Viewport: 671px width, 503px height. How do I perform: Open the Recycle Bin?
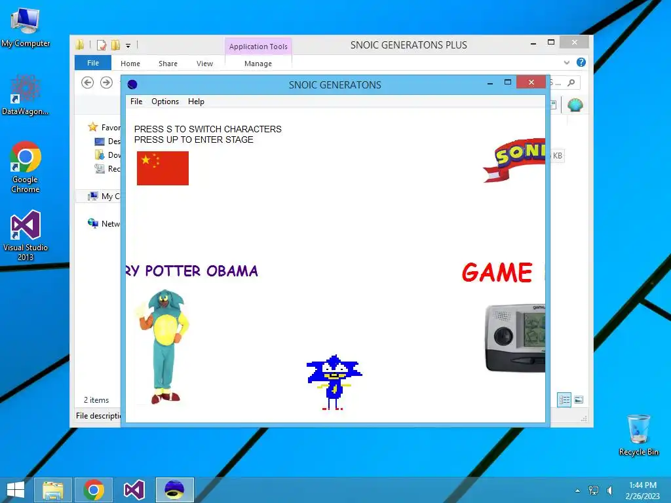coord(638,435)
